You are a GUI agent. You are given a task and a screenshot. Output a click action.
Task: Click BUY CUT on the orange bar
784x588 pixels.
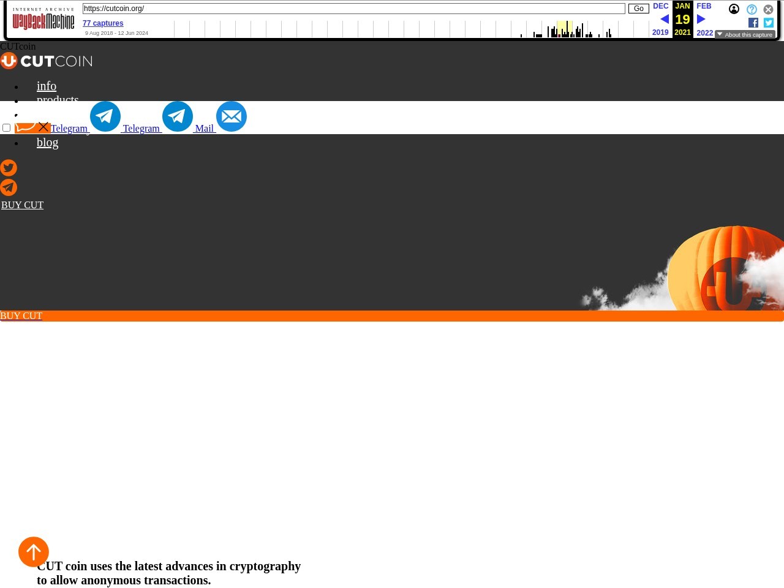click(21, 315)
